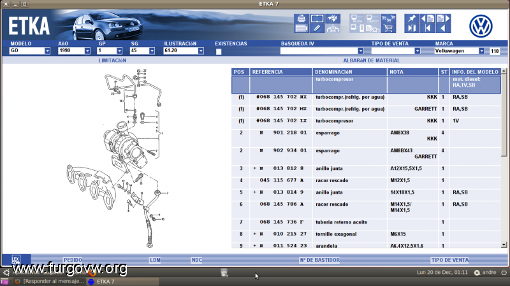
Task: Toggle the Existencias checkbox
Action: [x=219, y=52]
